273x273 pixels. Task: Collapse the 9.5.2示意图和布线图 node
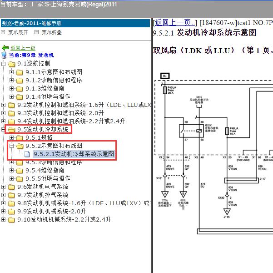pos(11,146)
